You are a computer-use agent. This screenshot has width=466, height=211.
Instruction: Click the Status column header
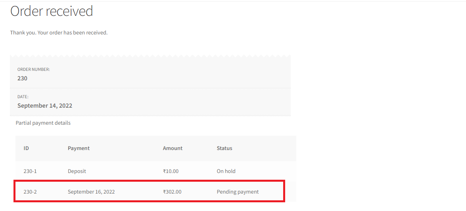coord(224,148)
